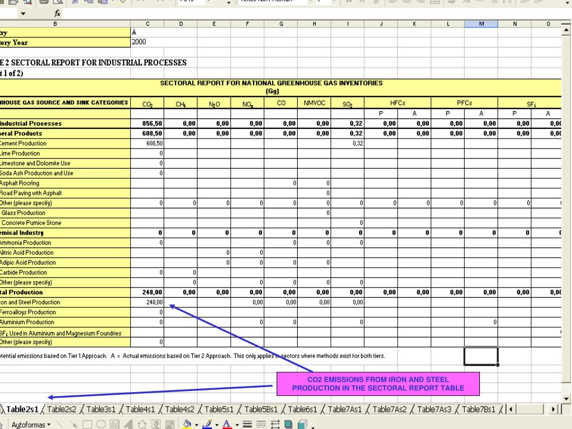
Task: Select Industrial Processes total 856,50 cell
Action: 147,123
